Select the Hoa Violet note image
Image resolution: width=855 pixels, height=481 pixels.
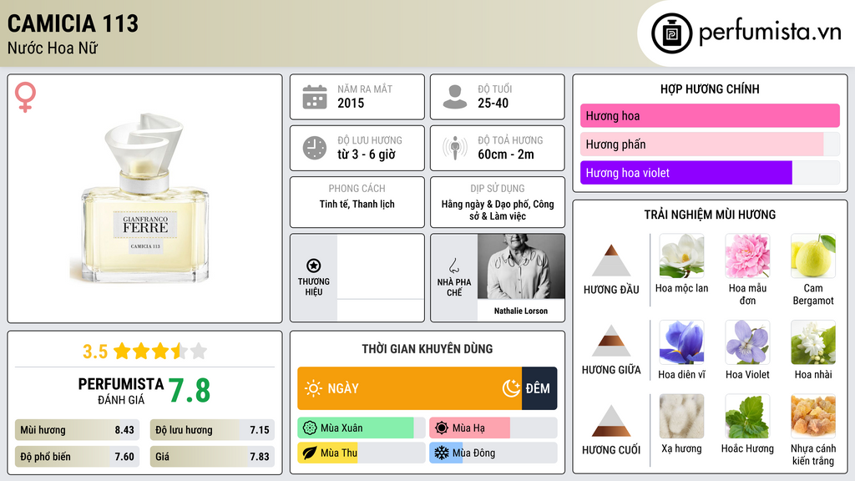point(747,342)
